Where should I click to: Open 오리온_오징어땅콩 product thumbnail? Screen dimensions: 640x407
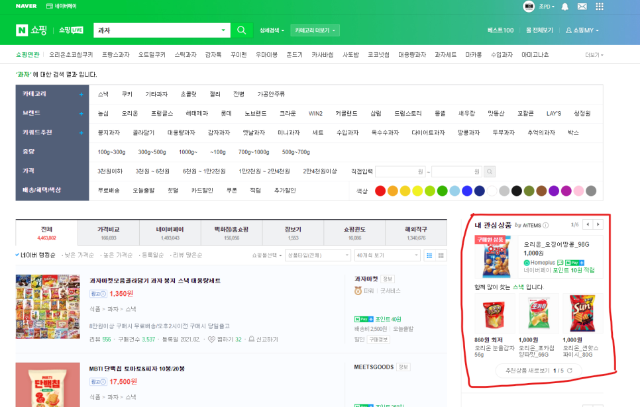(496, 257)
